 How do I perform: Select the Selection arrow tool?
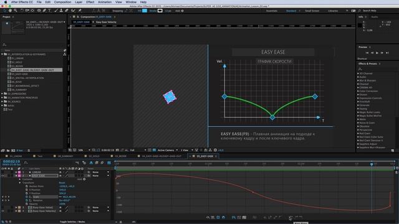(4, 11)
